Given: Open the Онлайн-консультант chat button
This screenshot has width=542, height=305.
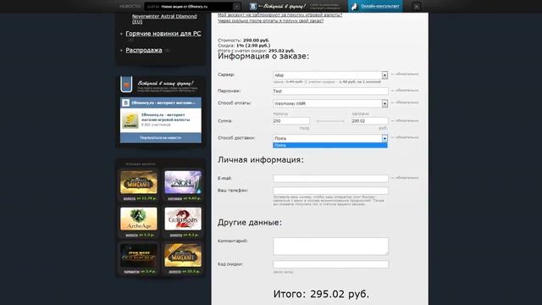Looking at the screenshot, I should click(375, 6).
